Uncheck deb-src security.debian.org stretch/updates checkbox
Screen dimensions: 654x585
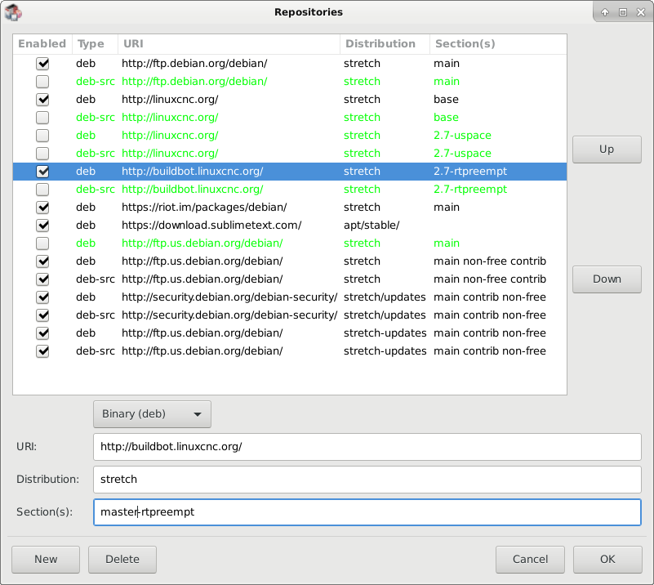(42, 315)
